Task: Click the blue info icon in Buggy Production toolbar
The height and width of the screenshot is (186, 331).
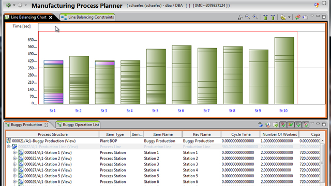Action: click(268, 125)
